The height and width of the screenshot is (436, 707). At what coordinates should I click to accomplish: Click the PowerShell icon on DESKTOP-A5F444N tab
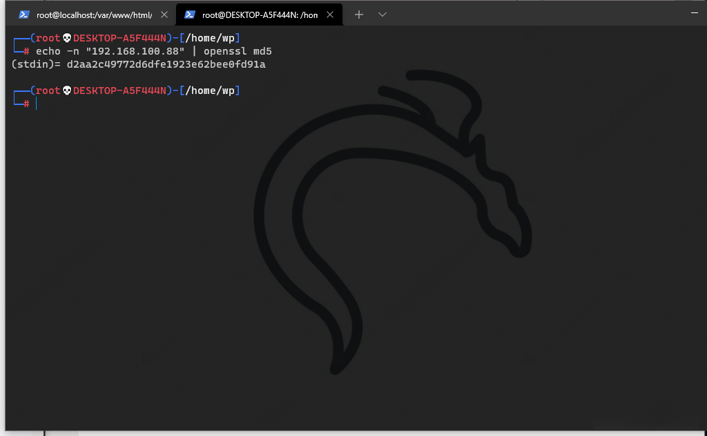pyautogui.click(x=190, y=15)
